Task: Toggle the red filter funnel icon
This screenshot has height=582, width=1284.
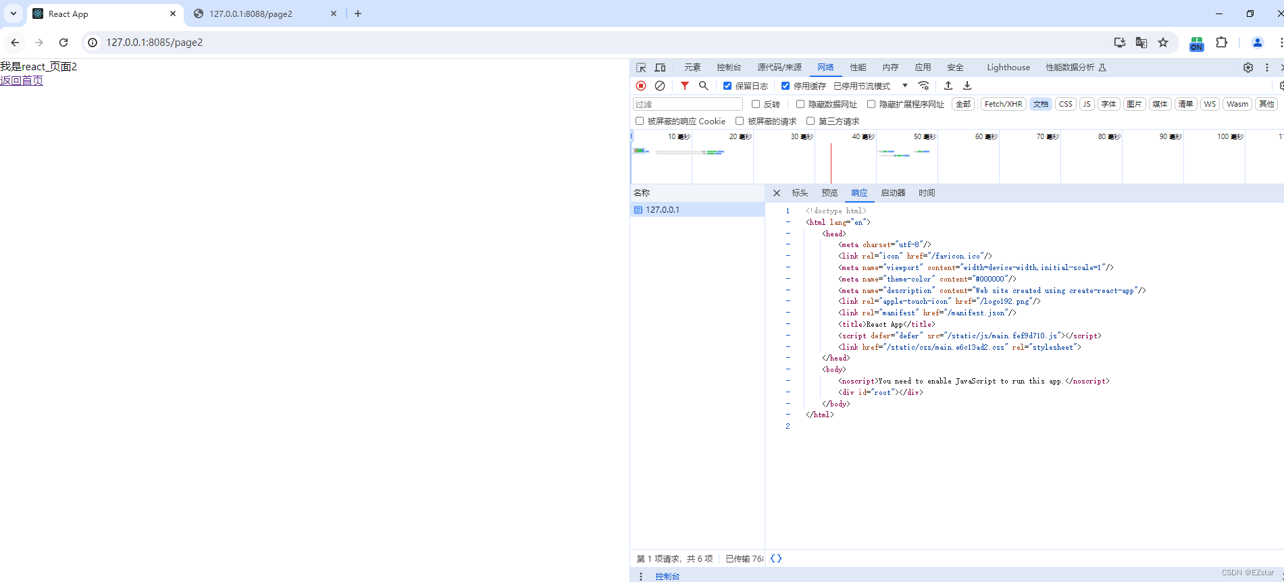Action: click(x=685, y=86)
